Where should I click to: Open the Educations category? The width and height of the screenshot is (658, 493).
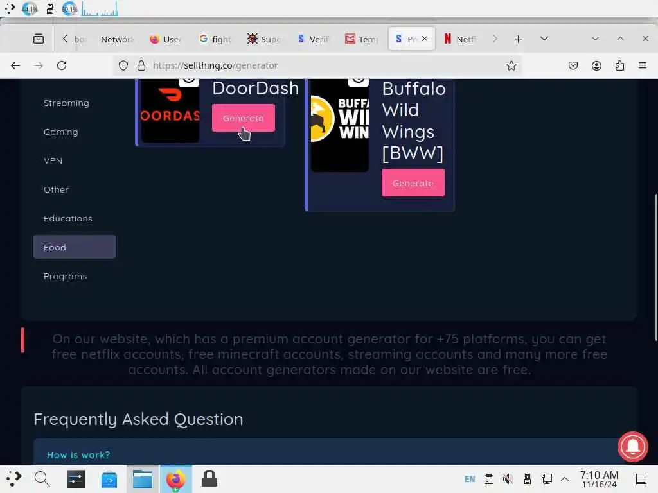tap(68, 218)
